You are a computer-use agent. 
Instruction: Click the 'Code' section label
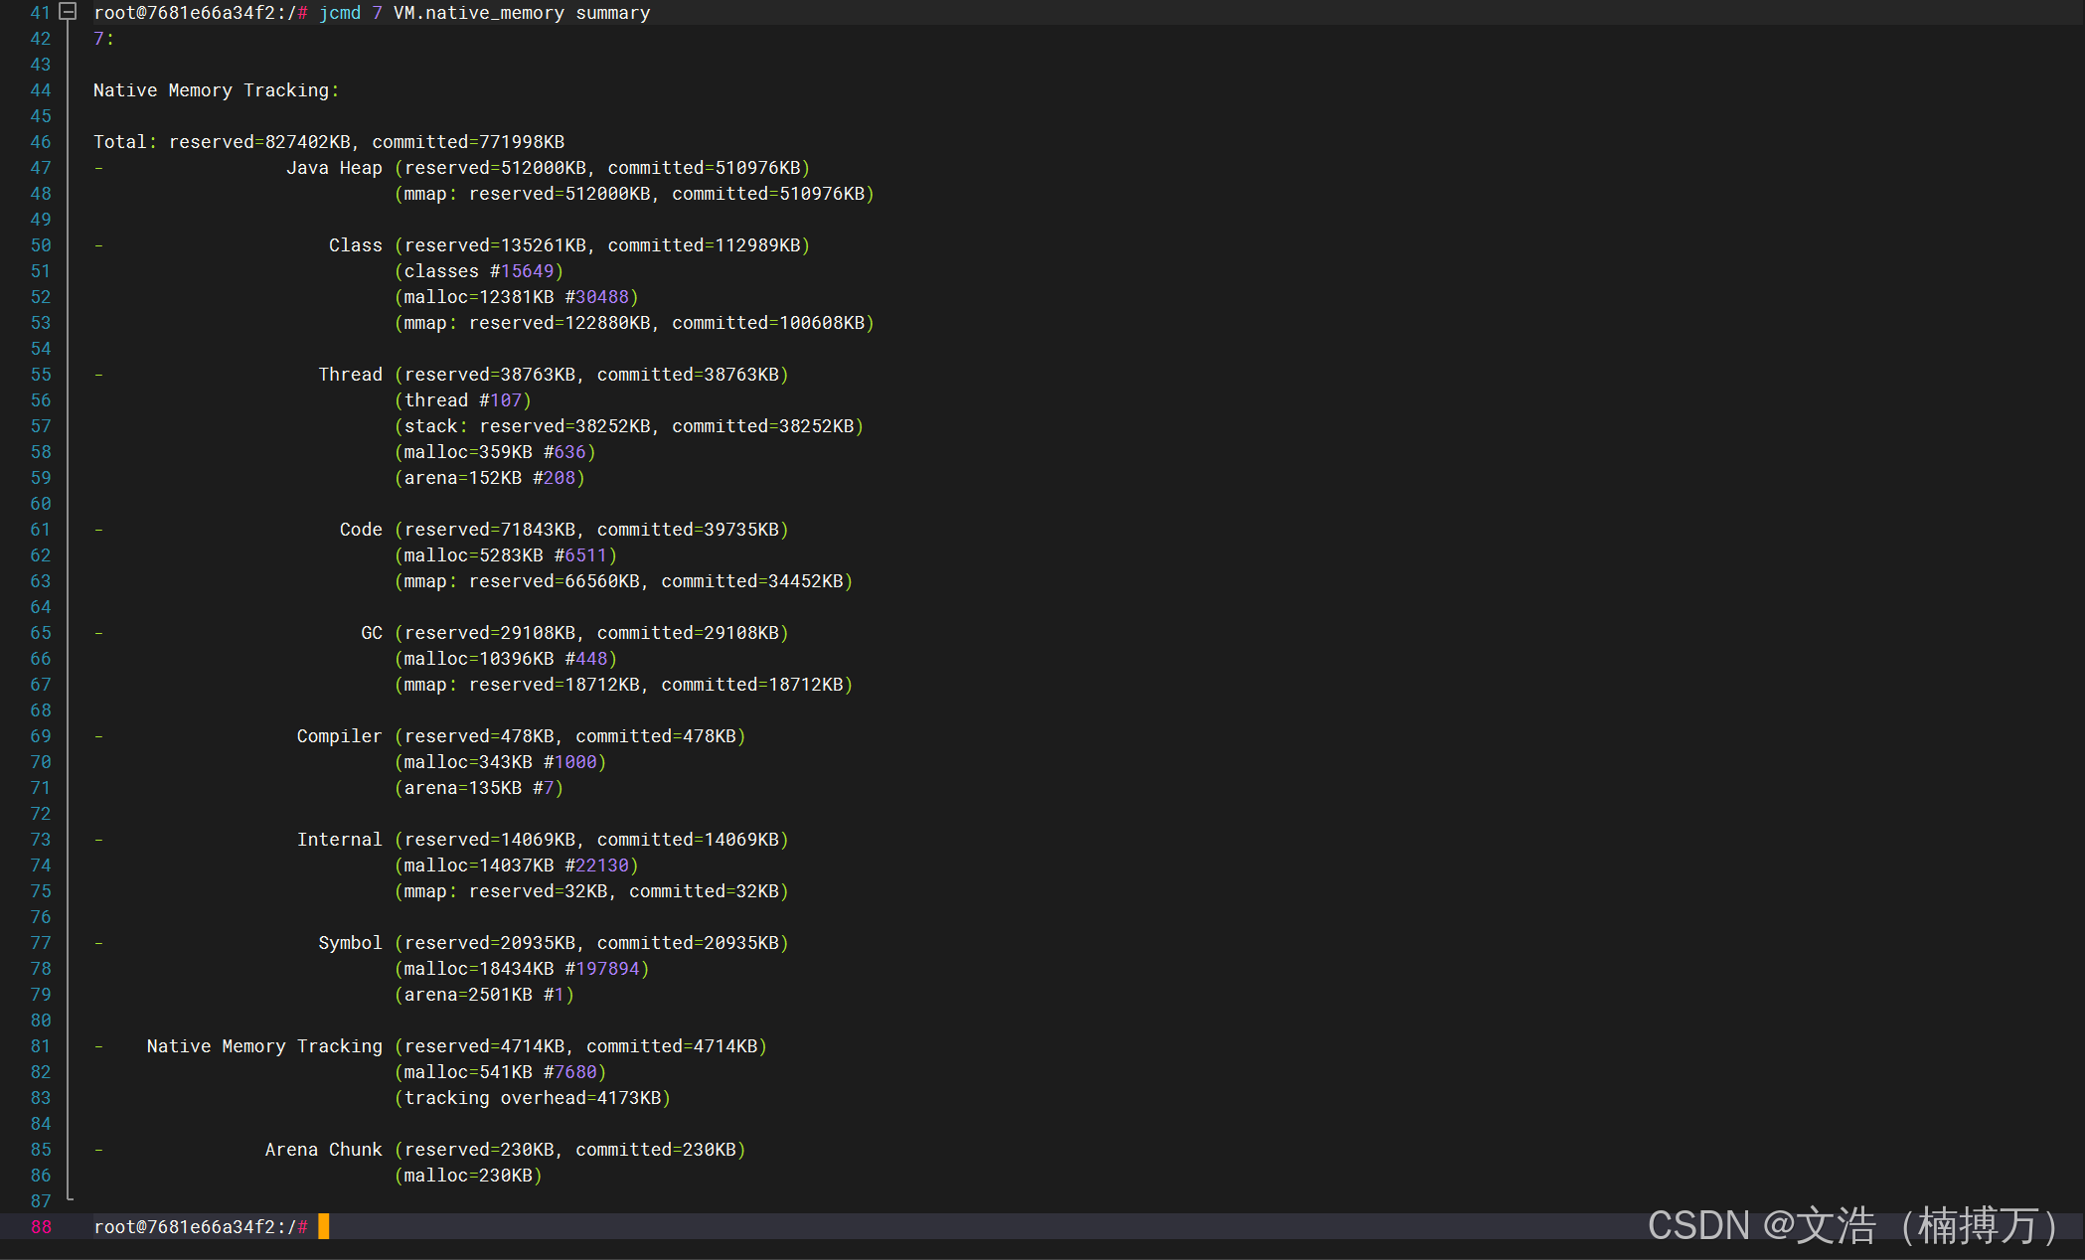point(361,530)
